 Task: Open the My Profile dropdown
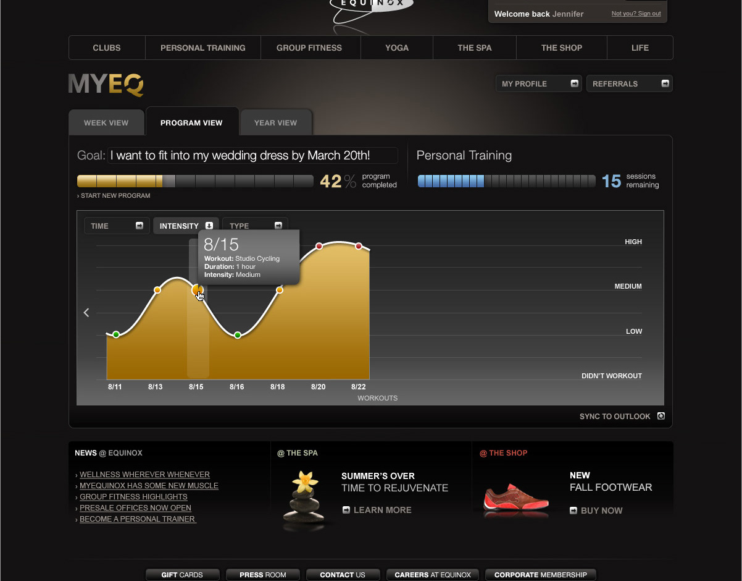pos(539,83)
